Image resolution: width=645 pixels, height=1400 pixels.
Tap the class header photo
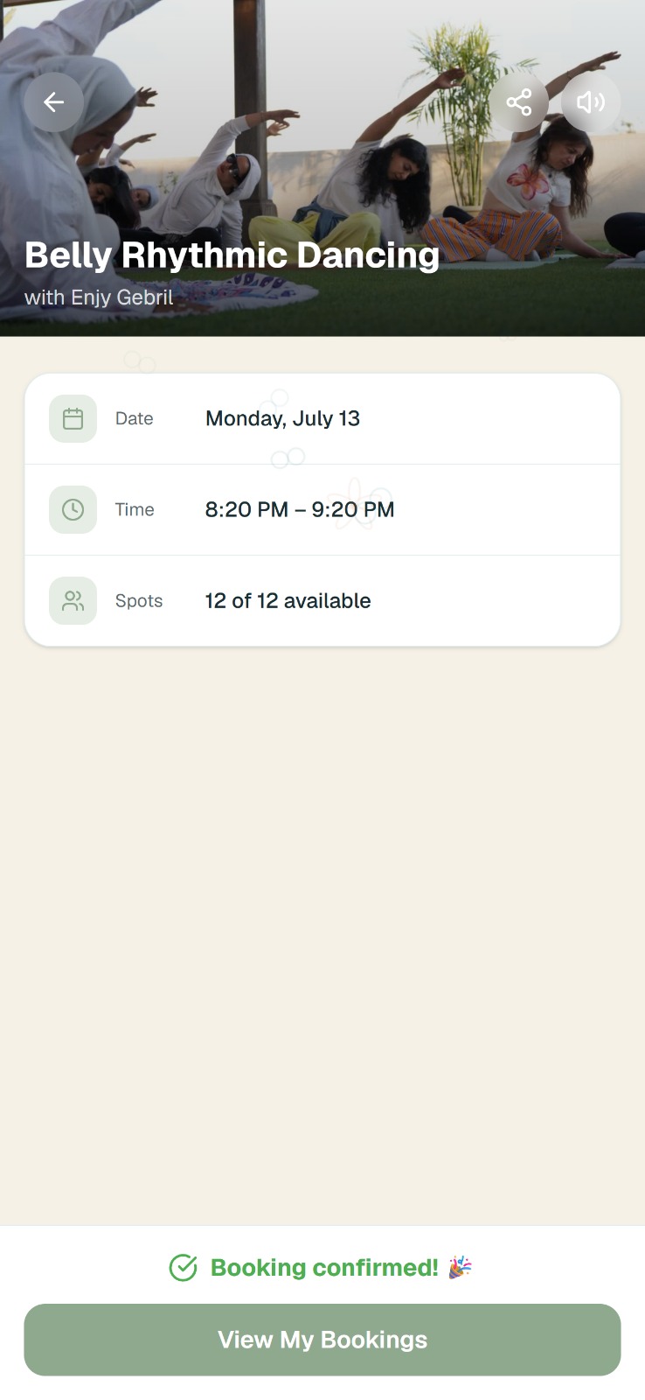click(x=322, y=168)
